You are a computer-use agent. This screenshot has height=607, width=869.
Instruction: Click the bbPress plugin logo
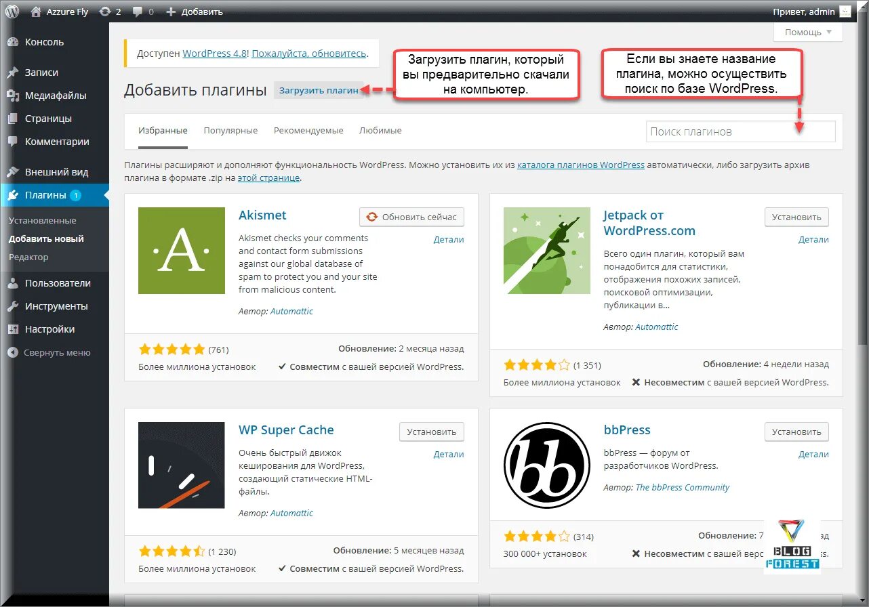[547, 465]
